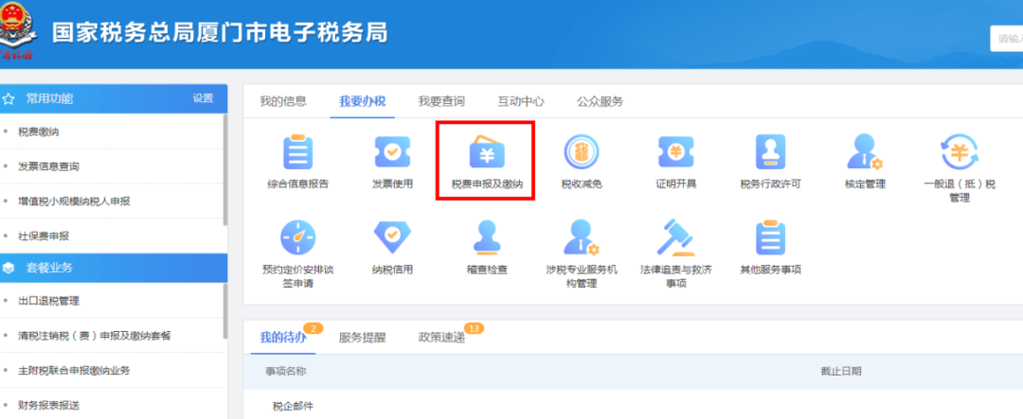This screenshot has height=419, width=1023.
Task: Select the 政策速递 tab
Action: click(441, 338)
